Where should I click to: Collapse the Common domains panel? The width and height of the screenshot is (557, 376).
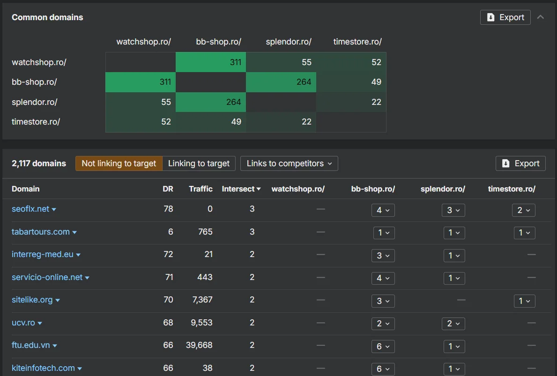(x=540, y=17)
